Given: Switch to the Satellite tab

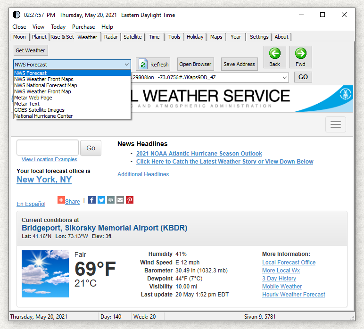Looking at the screenshot, I should click(132, 37).
